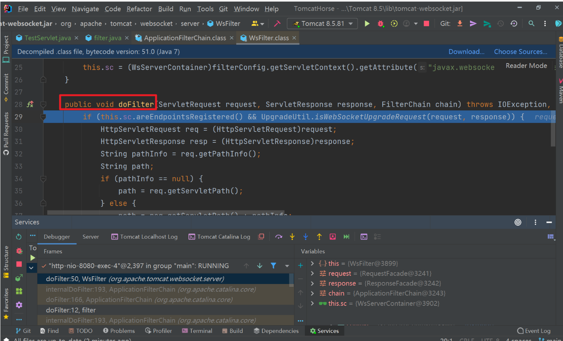This screenshot has height=341, width=563.
Task: Step into with the yellow down arrow
Action: tap(292, 237)
